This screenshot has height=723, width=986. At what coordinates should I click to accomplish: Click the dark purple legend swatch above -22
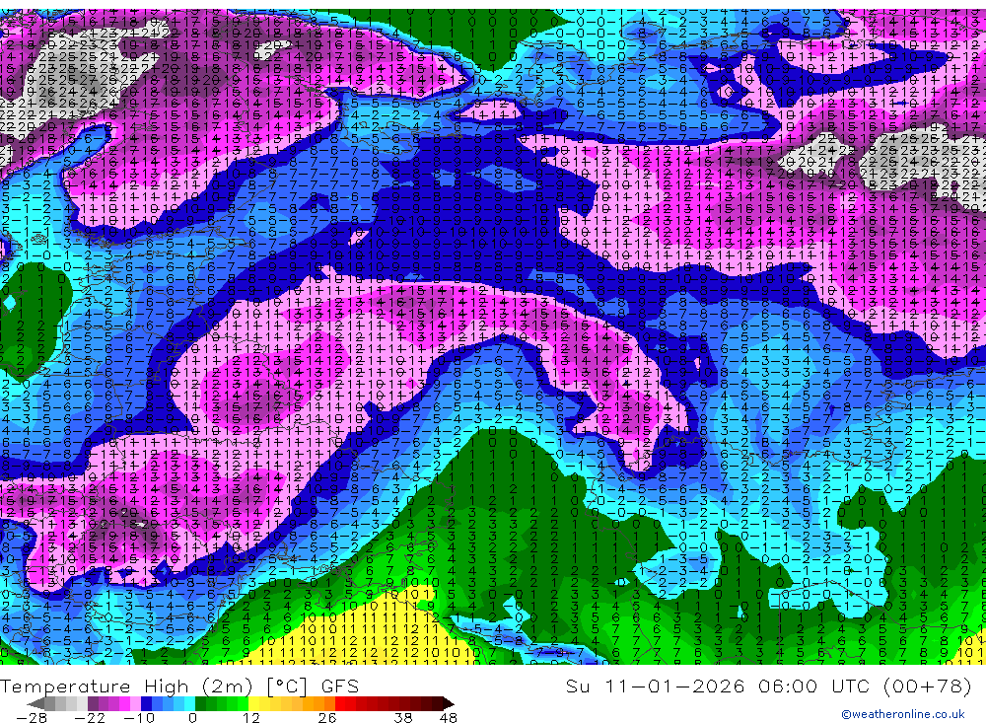point(93,703)
